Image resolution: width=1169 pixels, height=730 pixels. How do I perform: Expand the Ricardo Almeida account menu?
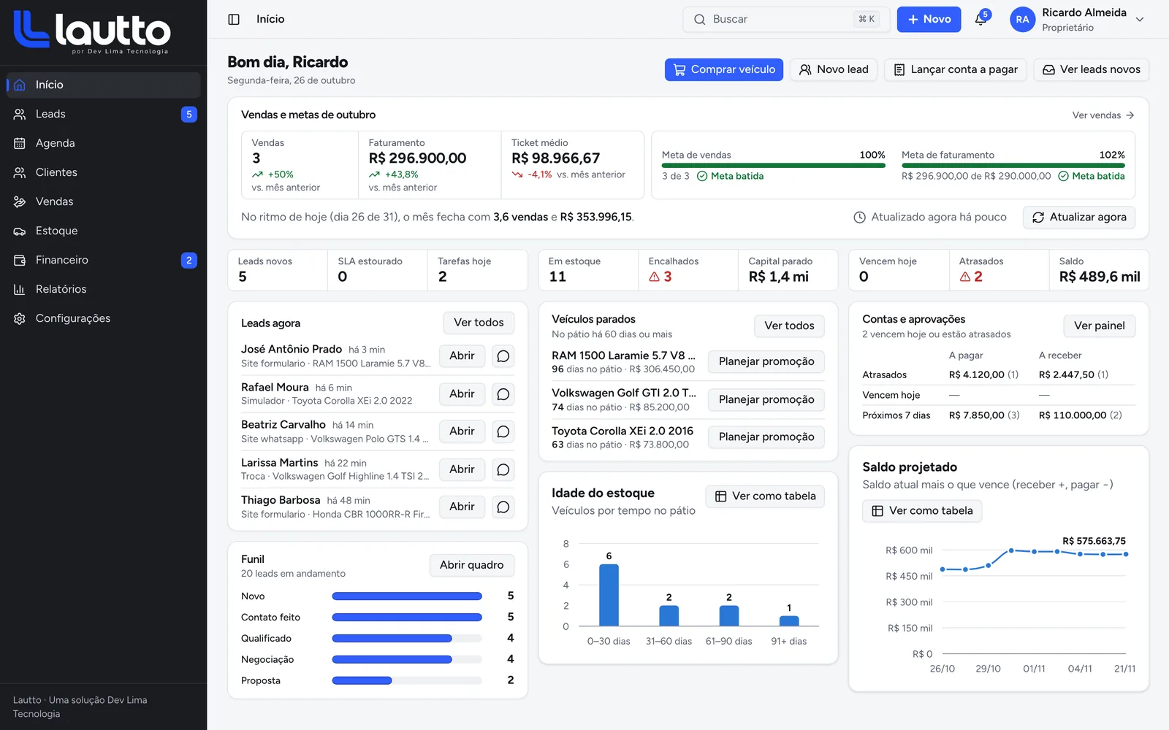1140,20
